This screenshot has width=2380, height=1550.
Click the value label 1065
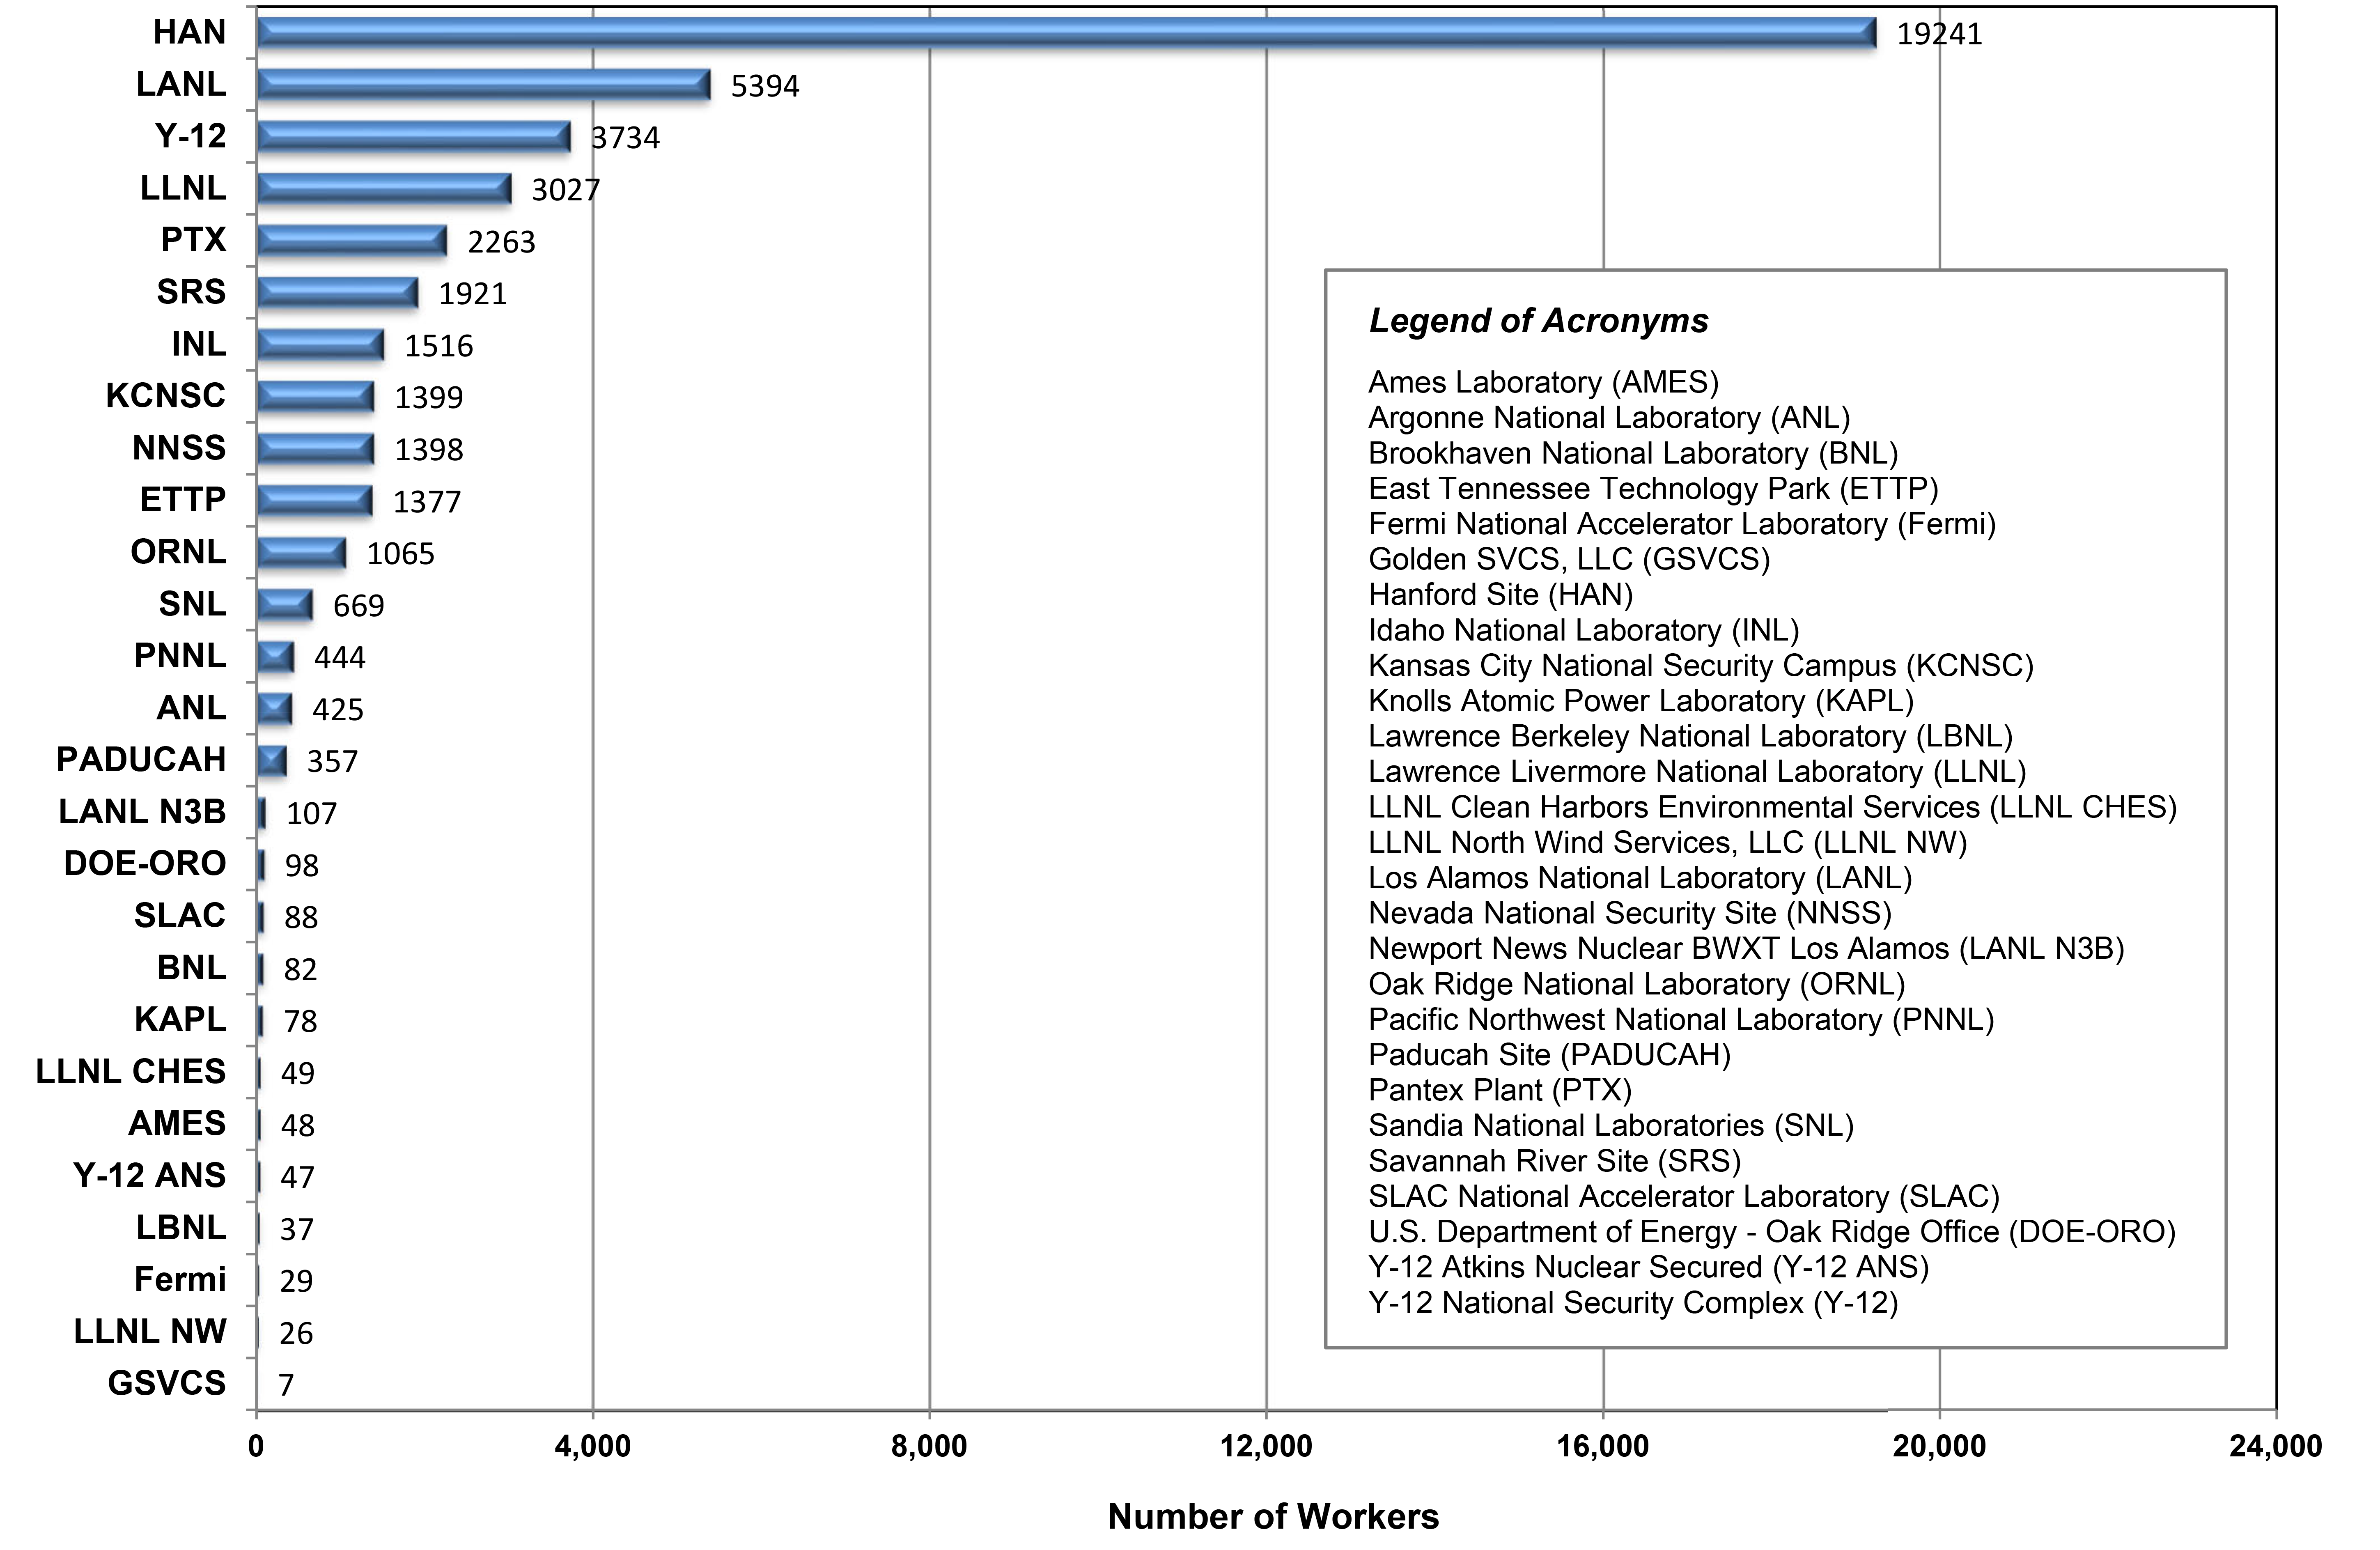click(401, 554)
